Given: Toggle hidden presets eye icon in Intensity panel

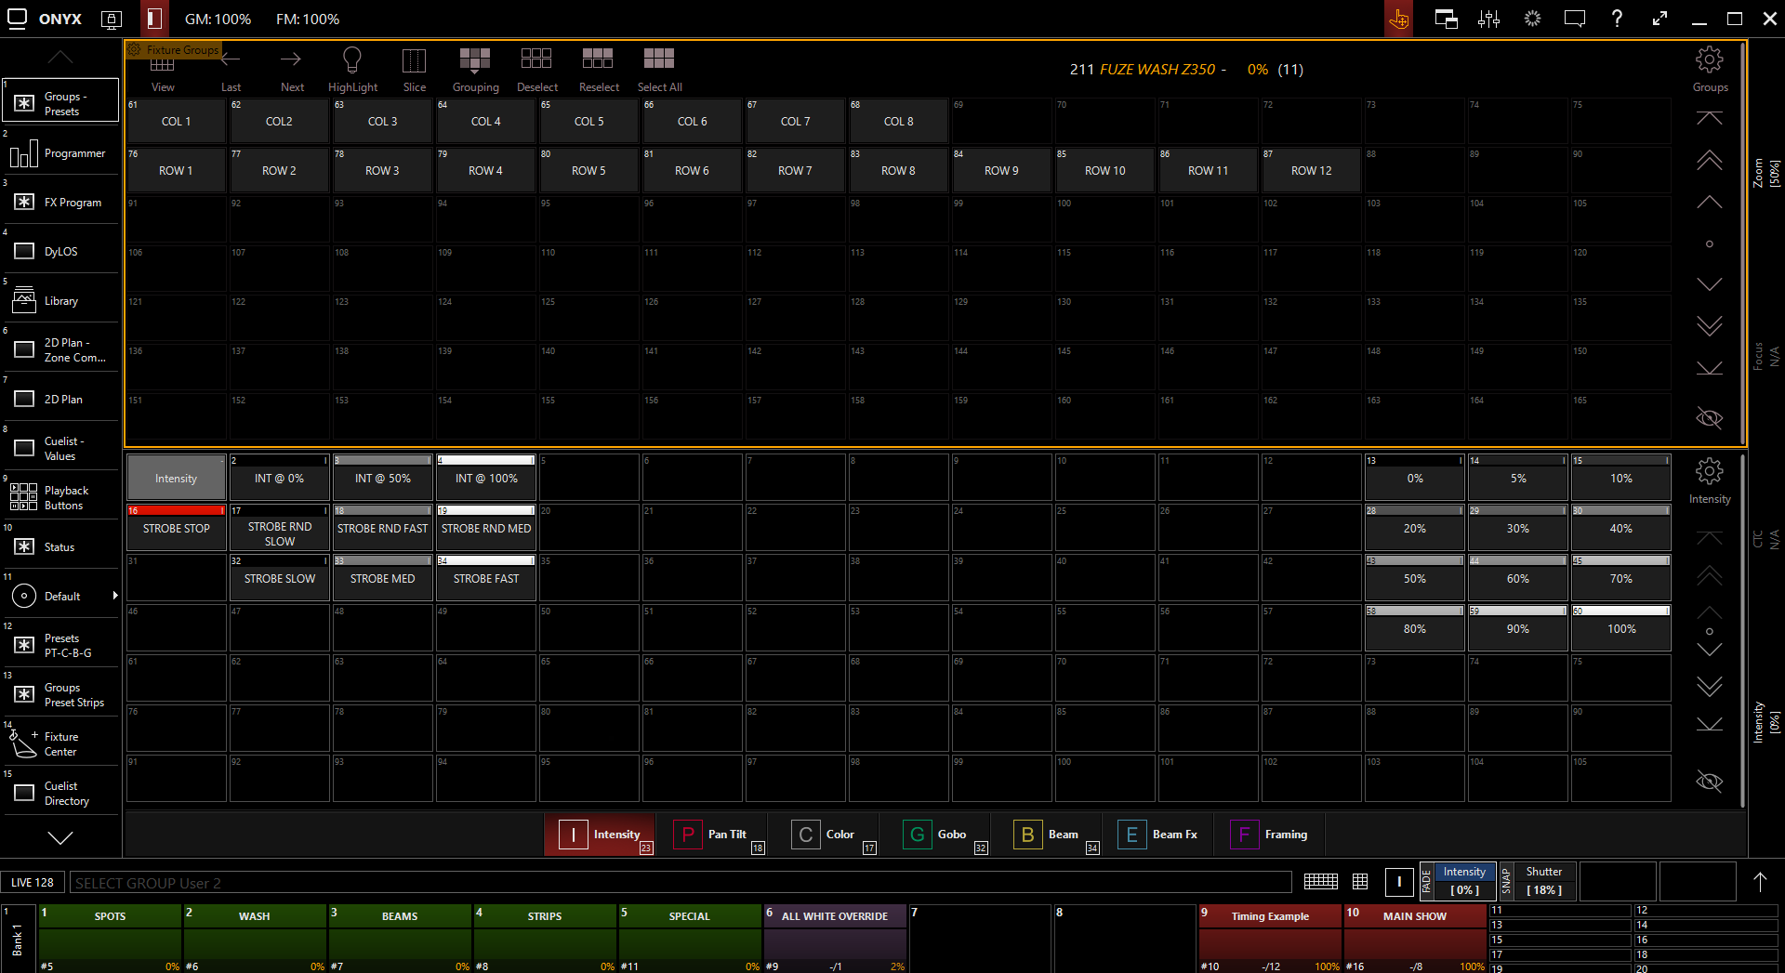Looking at the screenshot, I should click(x=1709, y=782).
